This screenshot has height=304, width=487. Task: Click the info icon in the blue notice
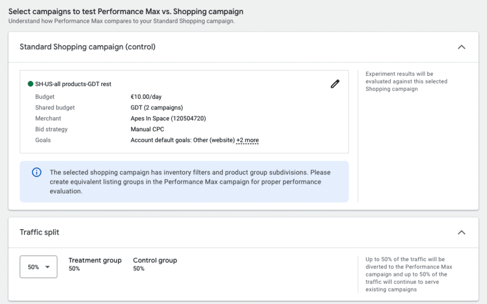tap(37, 172)
